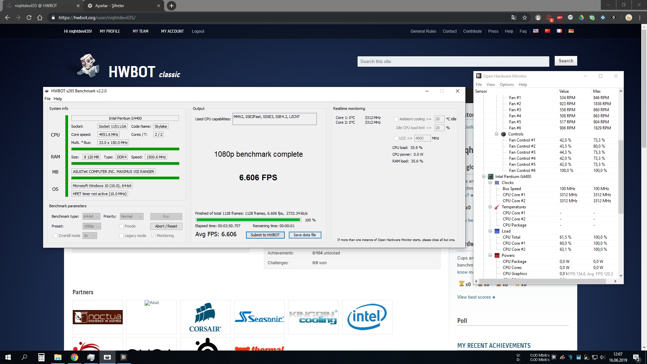This screenshot has height=364, width=647.
Task: Switch site language to Chinese flag
Action: tap(548, 31)
